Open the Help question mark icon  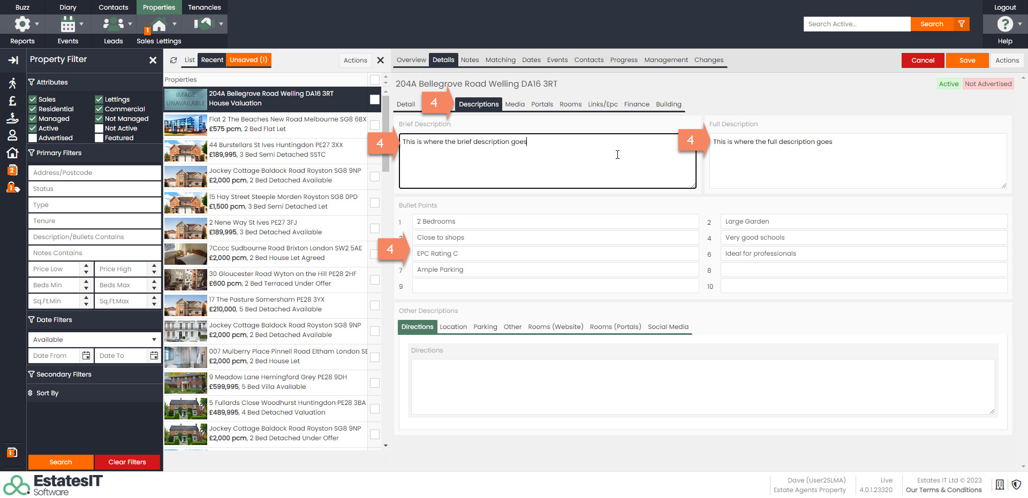[1004, 24]
